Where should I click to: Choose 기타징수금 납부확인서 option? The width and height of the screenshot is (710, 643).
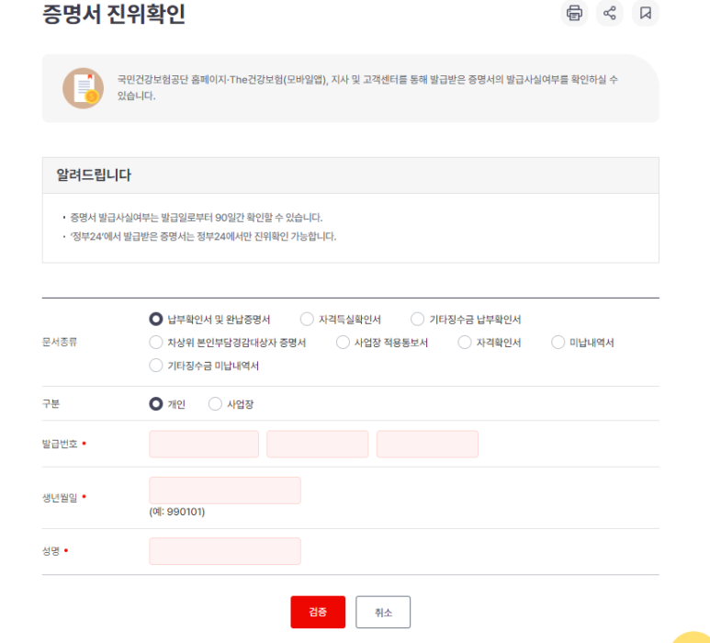[417, 320]
